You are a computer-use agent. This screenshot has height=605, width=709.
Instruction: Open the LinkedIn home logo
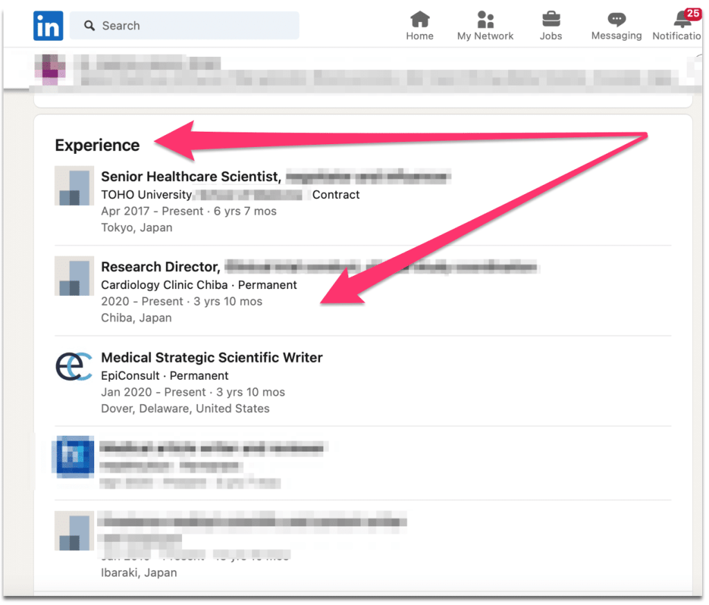48,26
